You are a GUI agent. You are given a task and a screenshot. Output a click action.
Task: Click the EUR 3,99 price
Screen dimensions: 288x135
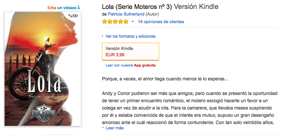(x=115, y=55)
